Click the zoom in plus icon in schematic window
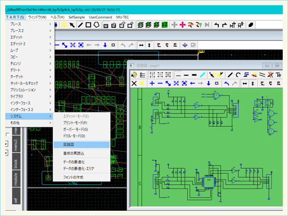Screen dimensions: 288x216 point(152,84)
